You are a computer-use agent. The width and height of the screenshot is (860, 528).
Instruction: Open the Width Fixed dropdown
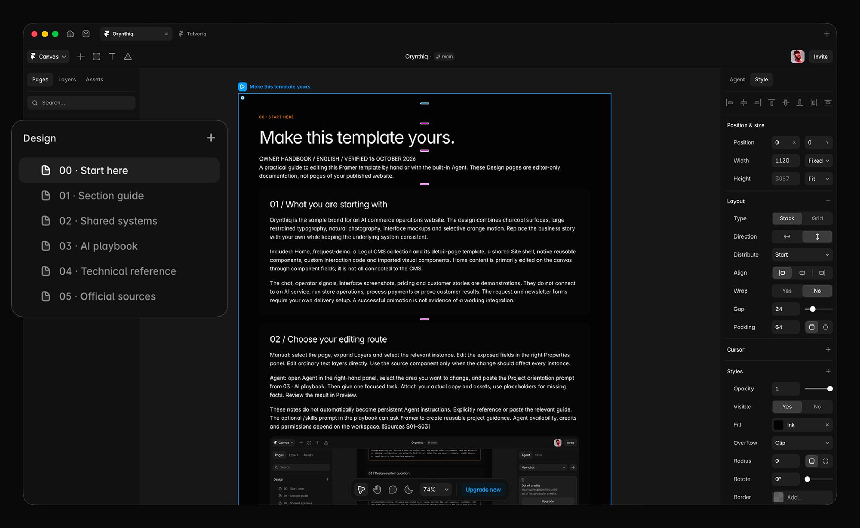click(818, 160)
